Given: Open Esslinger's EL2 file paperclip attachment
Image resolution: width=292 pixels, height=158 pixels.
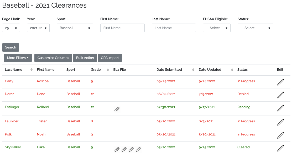Looking at the screenshot, I should tap(117, 109).
